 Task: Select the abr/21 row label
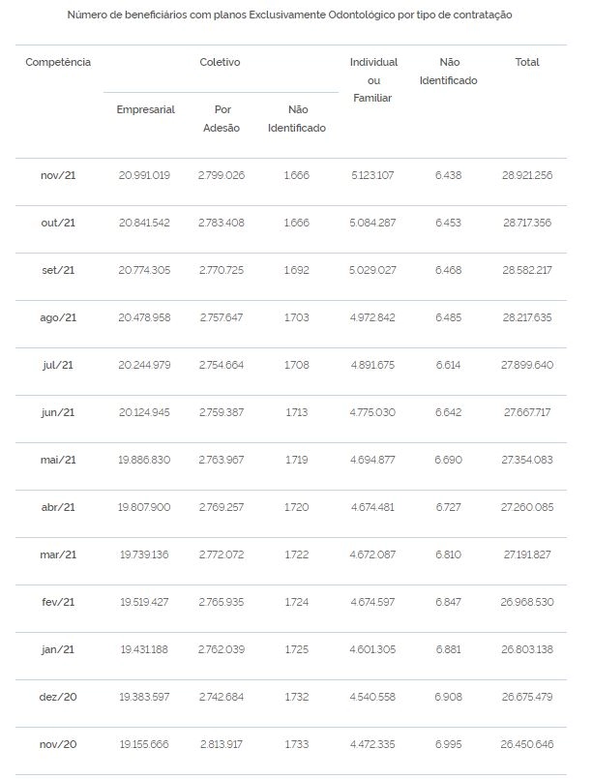pos(58,507)
